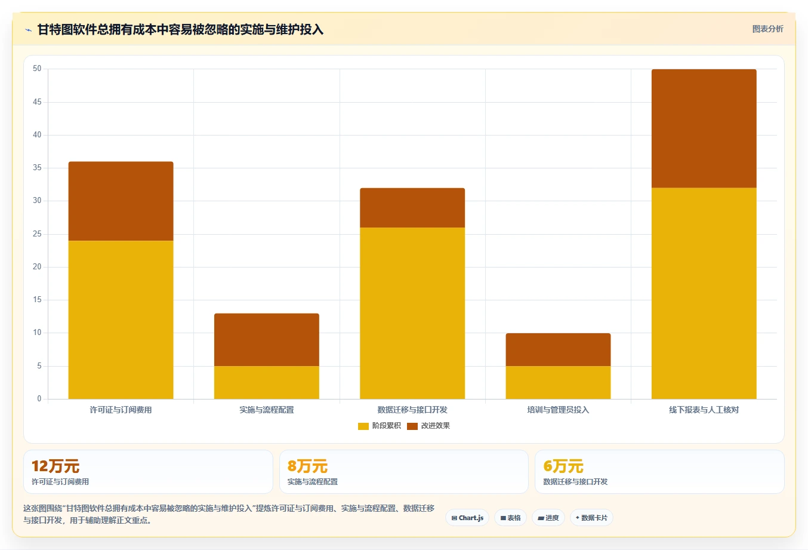Image resolution: width=808 pixels, height=550 pixels.
Task: Click the brown 改进效果 legend swatch
Action: pyautogui.click(x=412, y=426)
